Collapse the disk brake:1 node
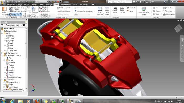184x103 pixels. coord(2,80)
